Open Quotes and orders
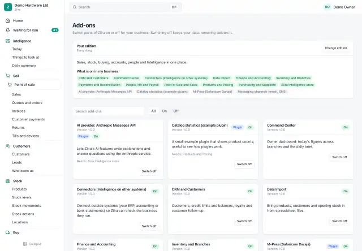This screenshot has width=362, height=251. 27,103
